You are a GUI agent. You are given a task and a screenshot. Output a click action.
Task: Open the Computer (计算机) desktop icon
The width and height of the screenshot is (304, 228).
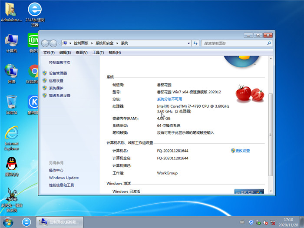11,43
